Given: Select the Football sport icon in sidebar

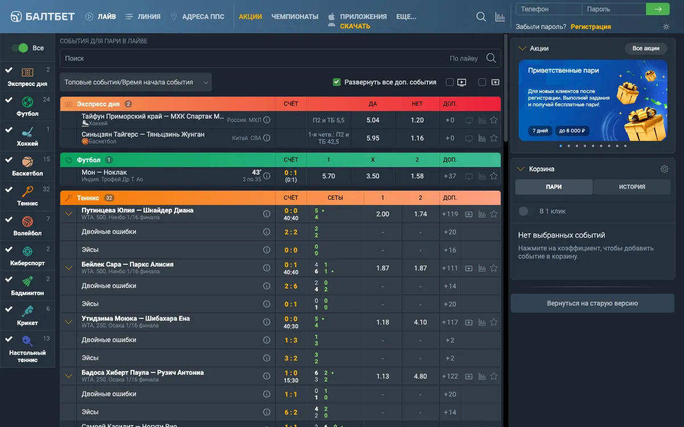Looking at the screenshot, I should 27,102.
